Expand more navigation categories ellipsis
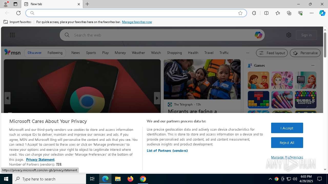 [x=248, y=53]
